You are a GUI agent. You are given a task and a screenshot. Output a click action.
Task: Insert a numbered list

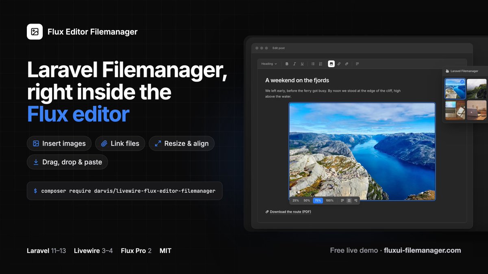click(x=320, y=64)
